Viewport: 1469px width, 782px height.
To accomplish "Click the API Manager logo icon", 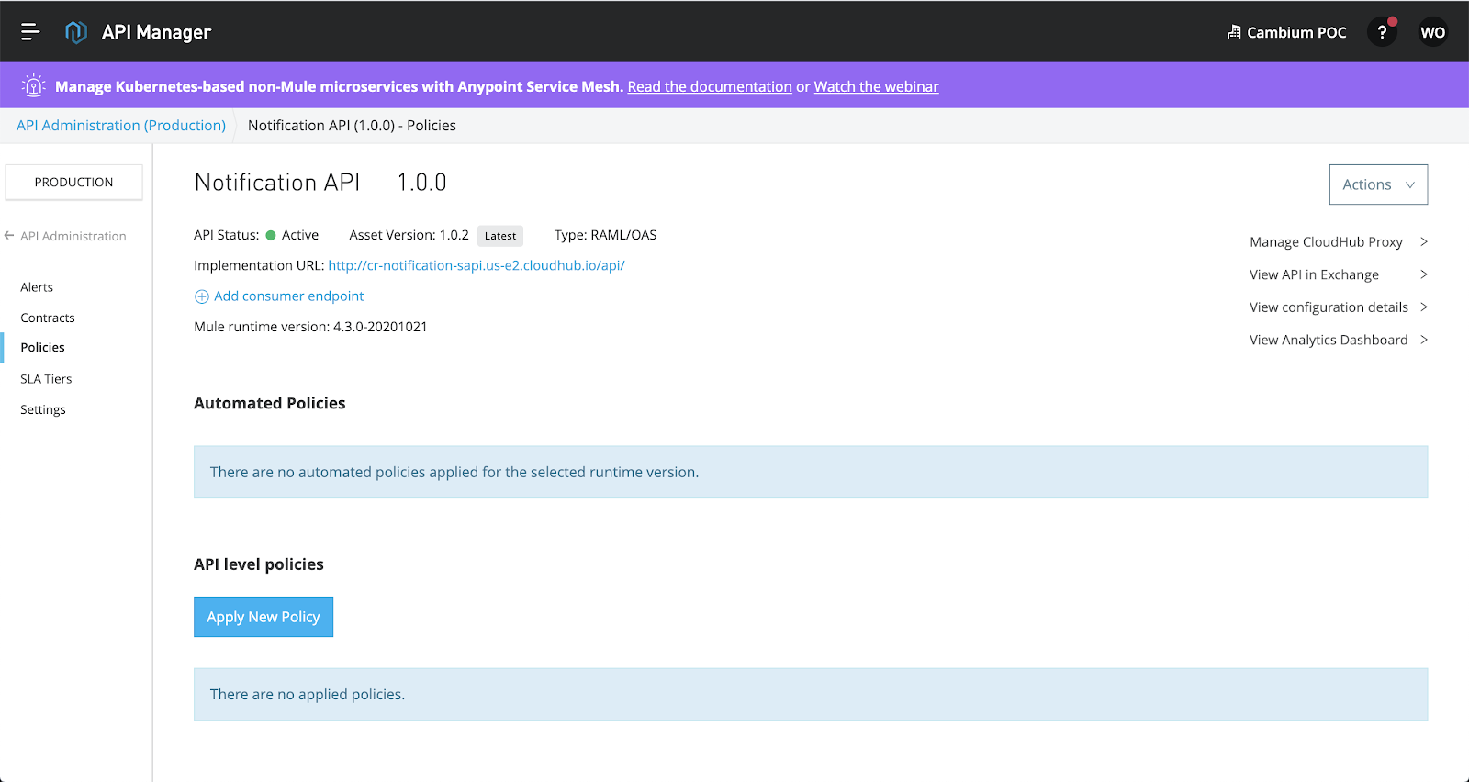I will point(76,32).
